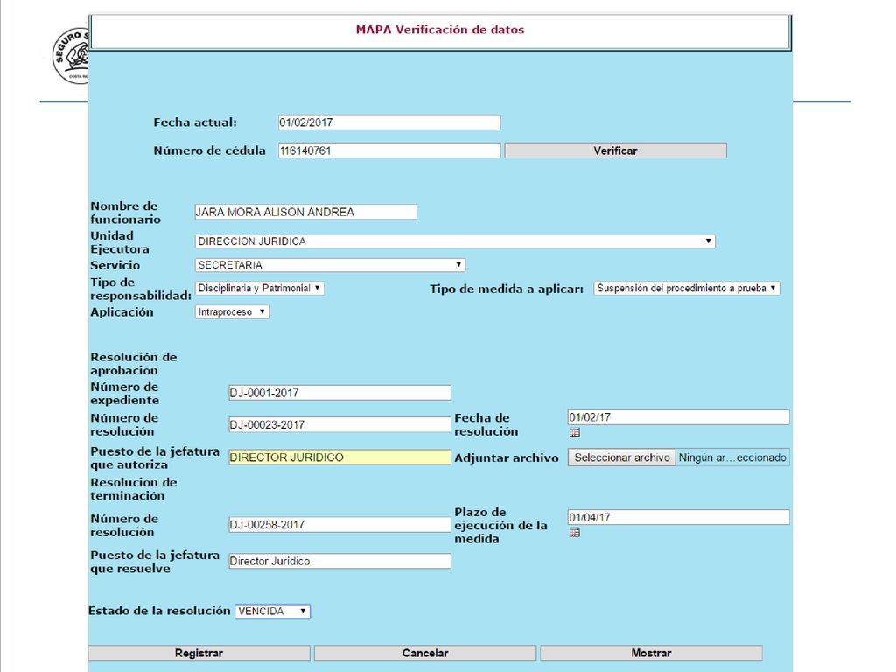The height and width of the screenshot is (672, 896).
Task: Open the calendar picker below Plazo de ejecución
Action: 575,533
